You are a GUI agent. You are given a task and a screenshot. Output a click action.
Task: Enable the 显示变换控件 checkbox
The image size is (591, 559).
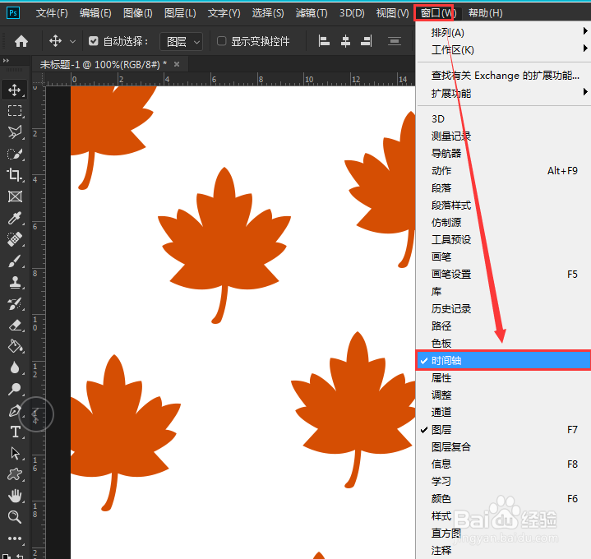pyautogui.click(x=222, y=41)
